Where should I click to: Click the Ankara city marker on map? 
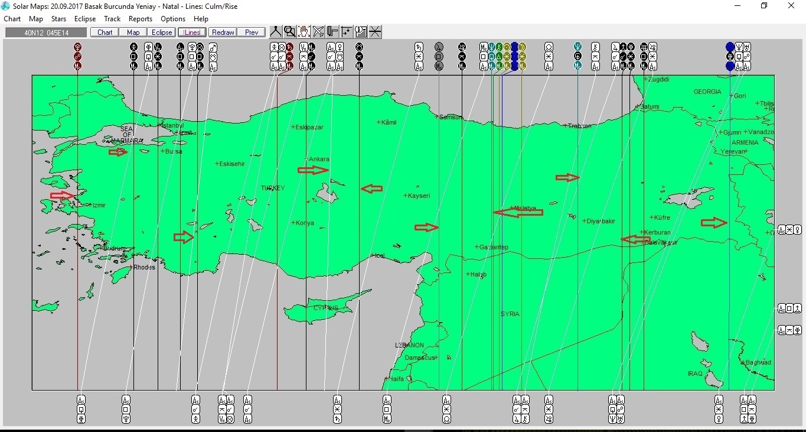point(307,159)
